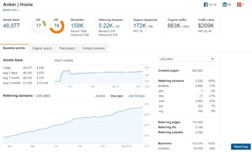Click info icon beside Organic keywords
The height and width of the screenshot is (152, 252).
[158, 19]
